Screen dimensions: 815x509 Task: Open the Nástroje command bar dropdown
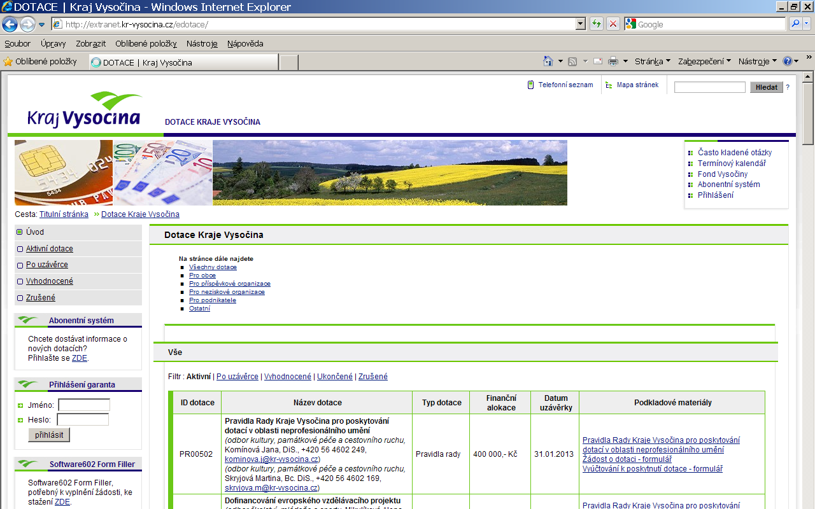click(x=758, y=62)
